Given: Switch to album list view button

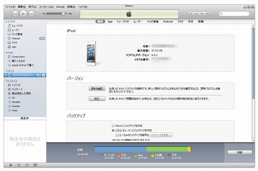Looking at the screenshot, I should [x=196, y=14].
